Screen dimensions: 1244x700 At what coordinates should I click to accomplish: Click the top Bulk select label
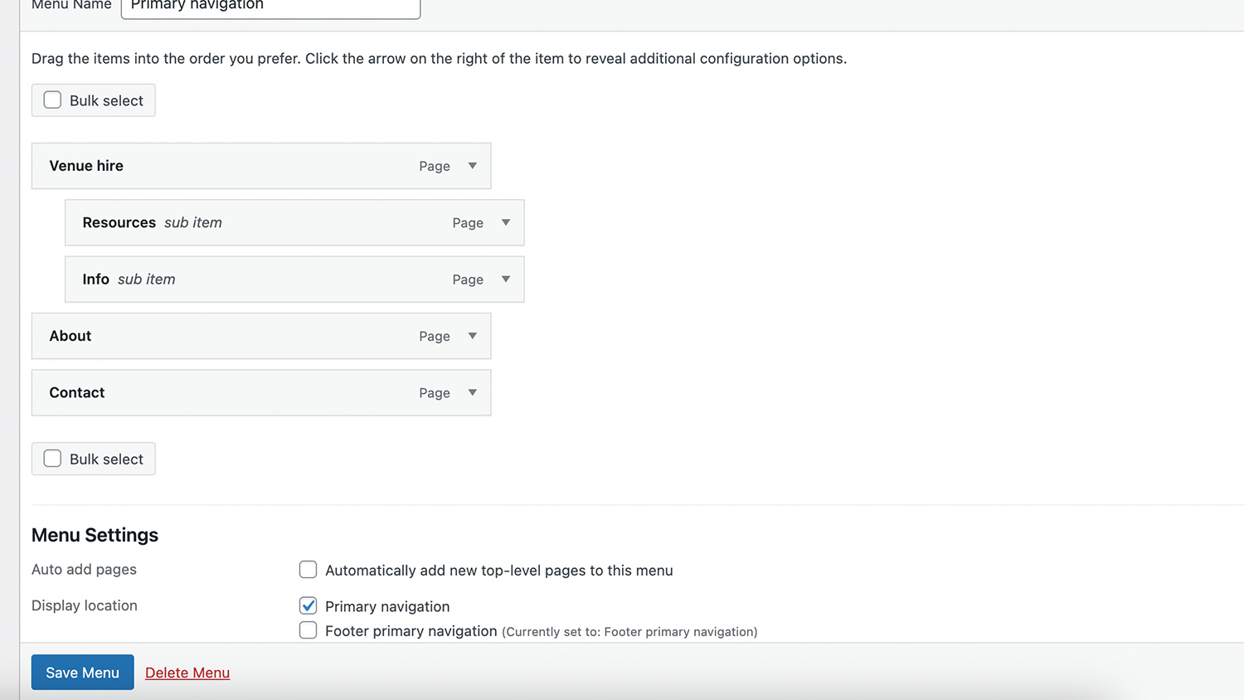click(106, 100)
